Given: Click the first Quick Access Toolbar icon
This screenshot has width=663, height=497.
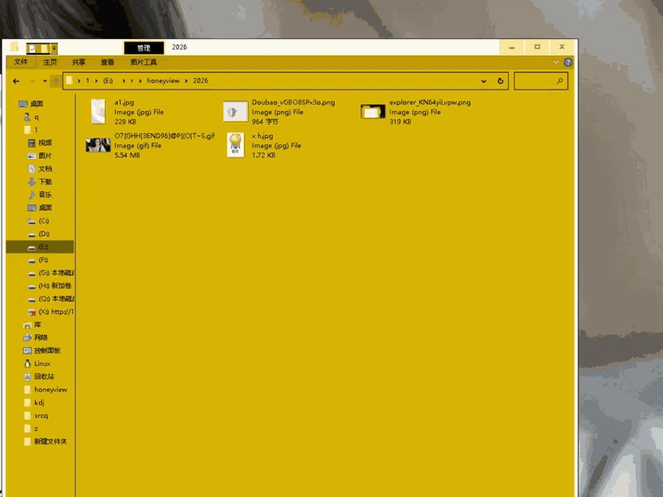Looking at the screenshot, I should coord(31,48).
